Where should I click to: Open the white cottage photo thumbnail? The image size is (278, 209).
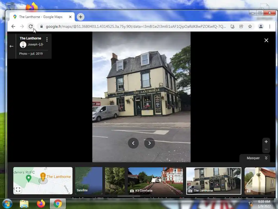pos(260,181)
